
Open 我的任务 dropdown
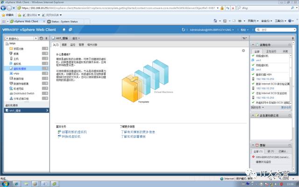point(257,108)
